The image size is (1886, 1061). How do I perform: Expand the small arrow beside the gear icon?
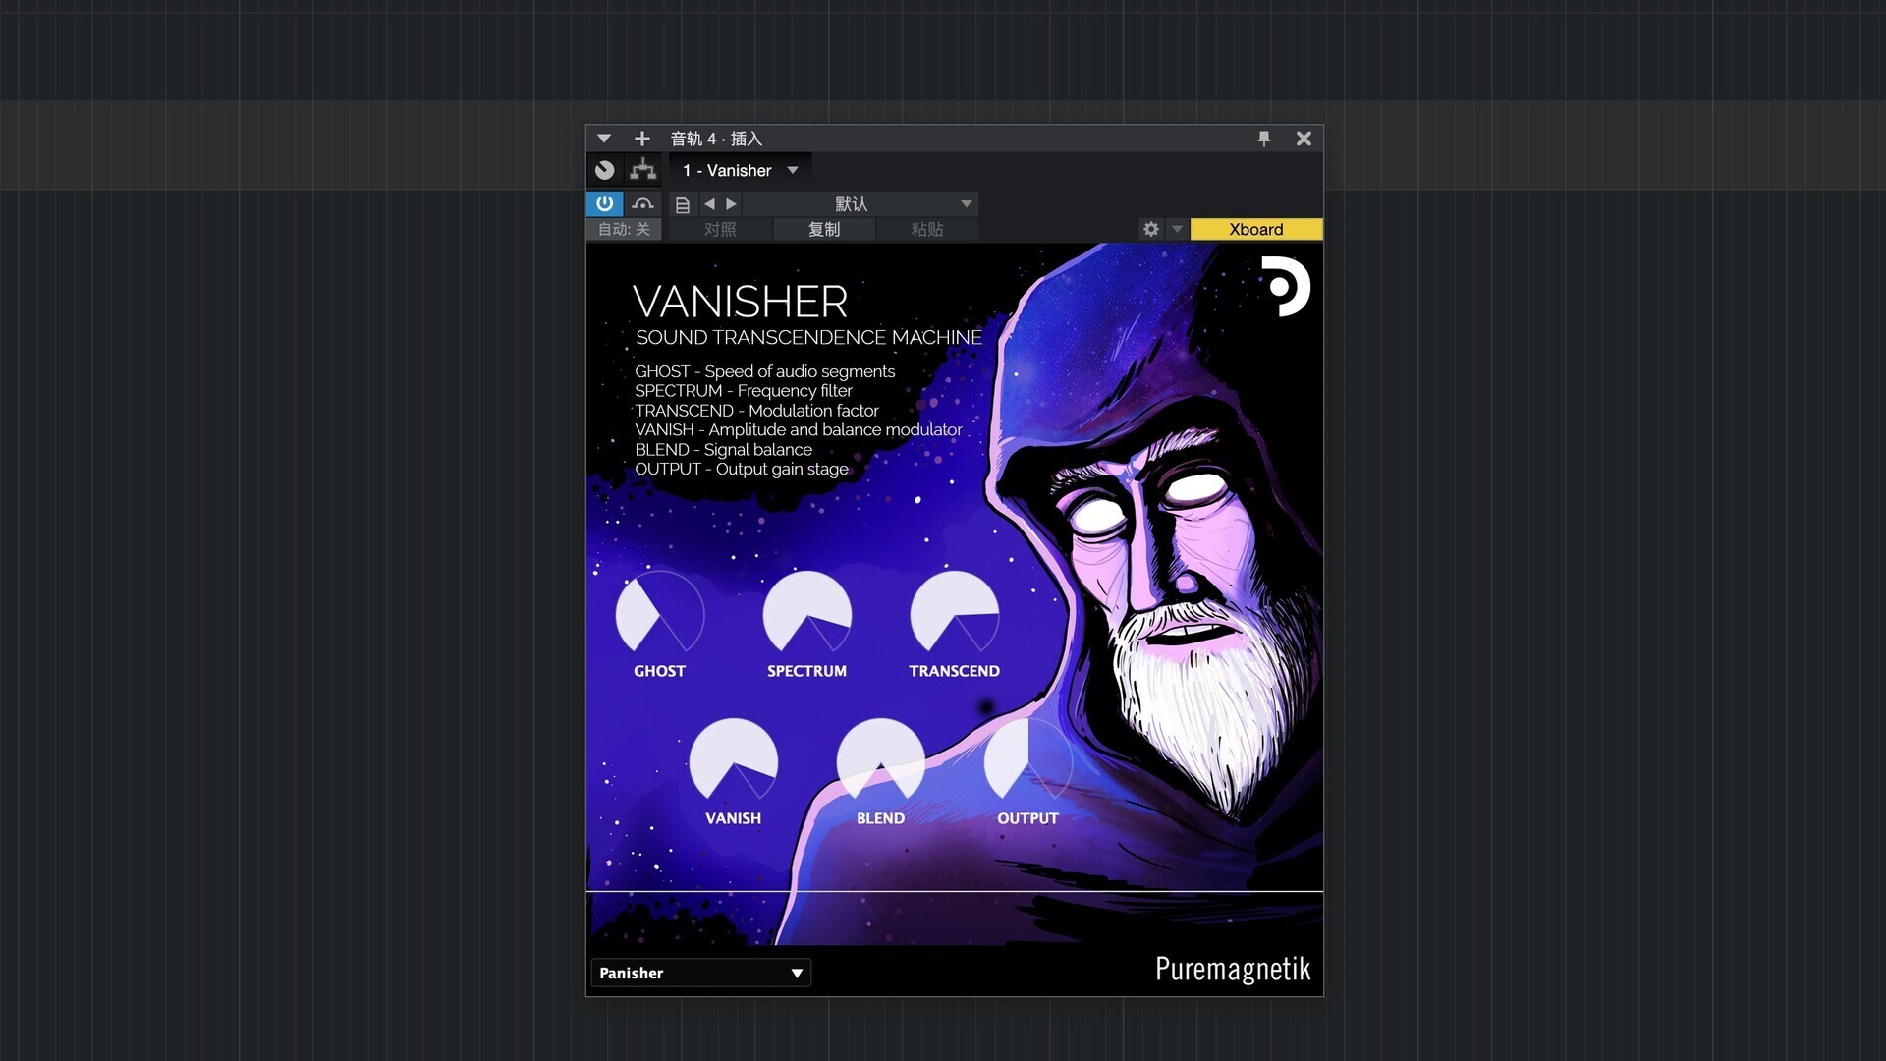tap(1177, 229)
